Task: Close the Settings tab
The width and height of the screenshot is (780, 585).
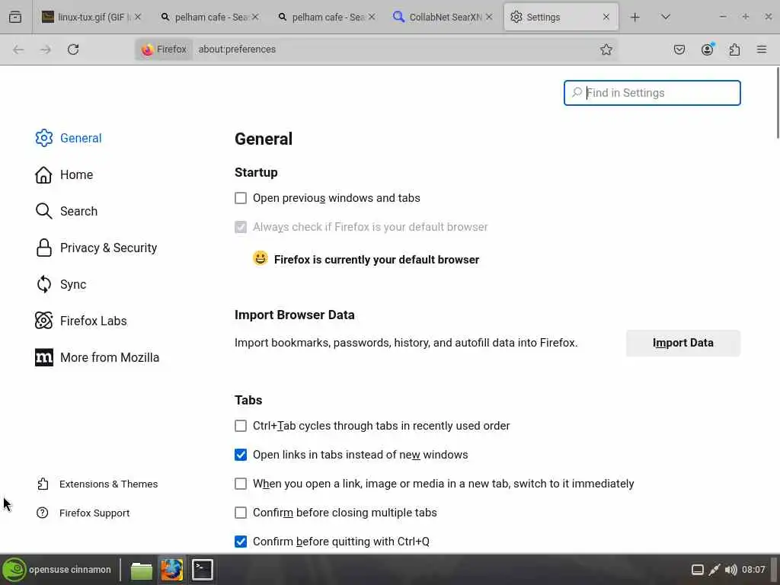Action: (x=606, y=17)
